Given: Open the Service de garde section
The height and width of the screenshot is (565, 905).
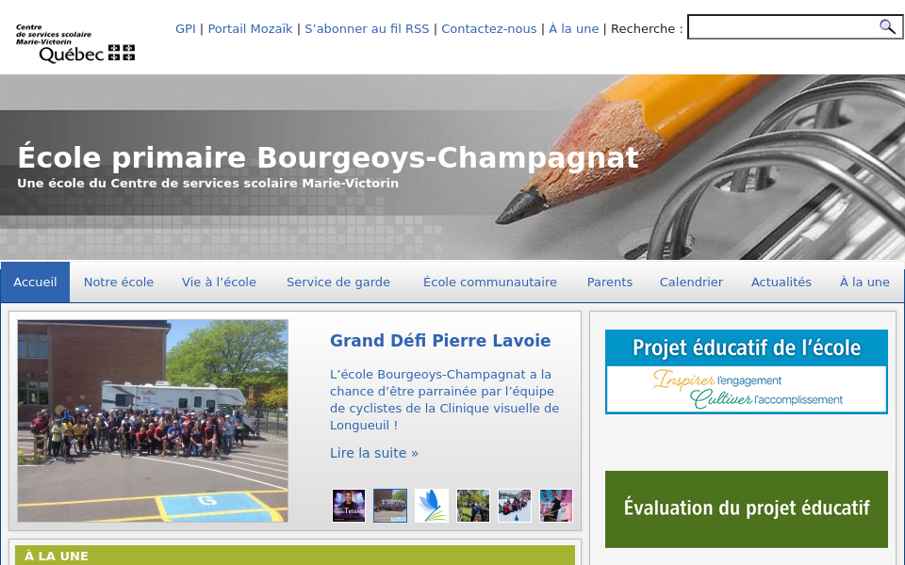Looking at the screenshot, I should pyautogui.click(x=338, y=282).
